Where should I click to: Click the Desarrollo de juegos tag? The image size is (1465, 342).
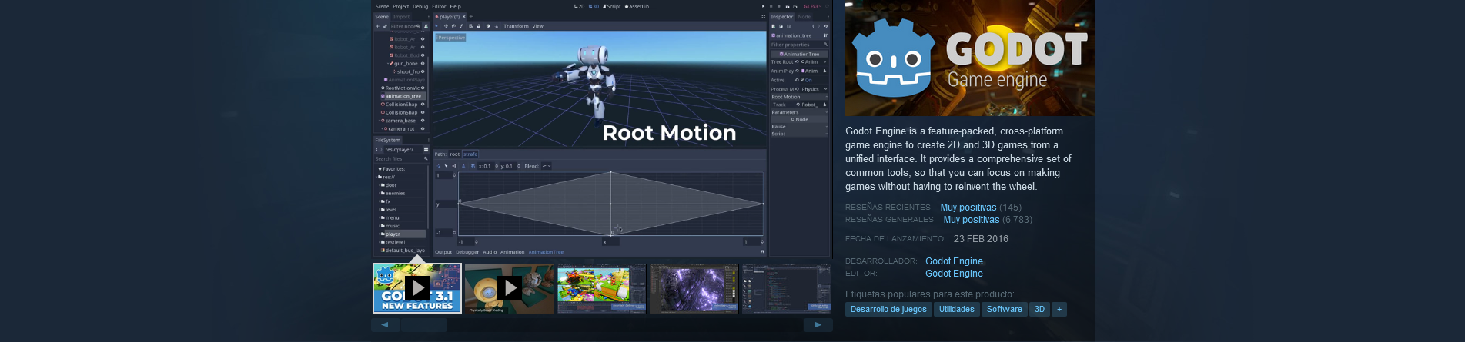pos(888,310)
